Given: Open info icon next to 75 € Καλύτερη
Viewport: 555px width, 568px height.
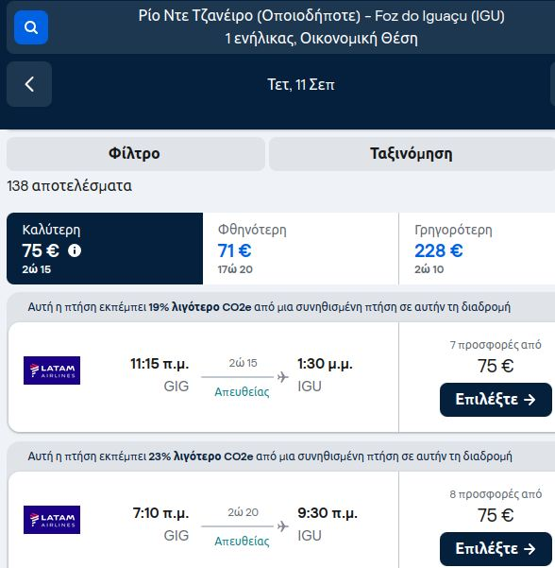Looking at the screenshot, I should (x=75, y=250).
